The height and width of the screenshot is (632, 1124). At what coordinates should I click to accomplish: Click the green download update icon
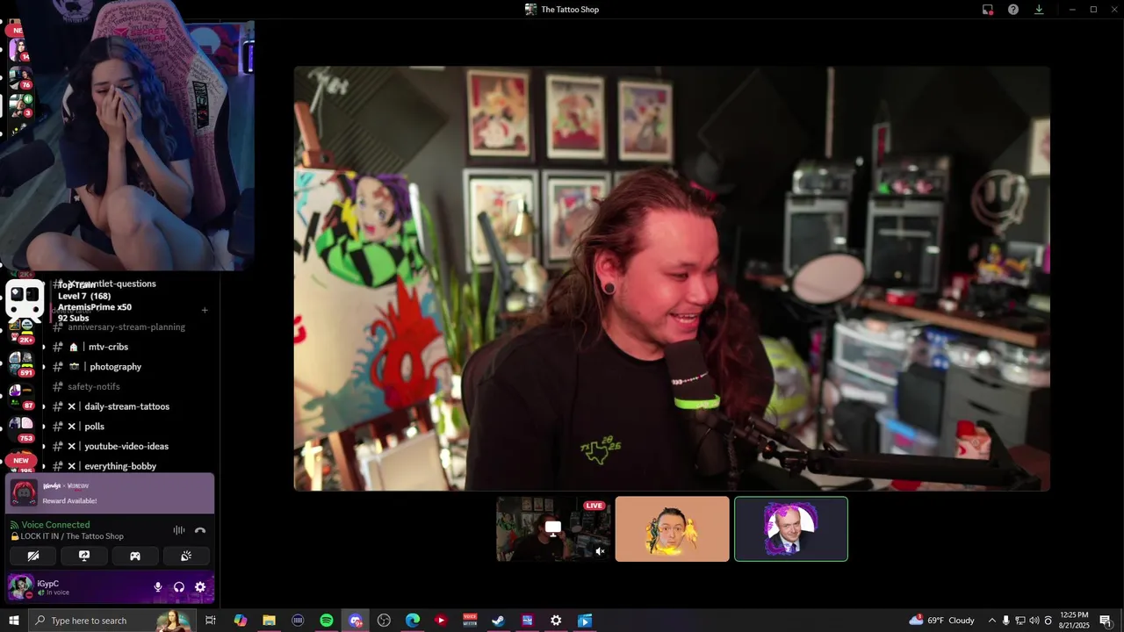pos(1039,10)
